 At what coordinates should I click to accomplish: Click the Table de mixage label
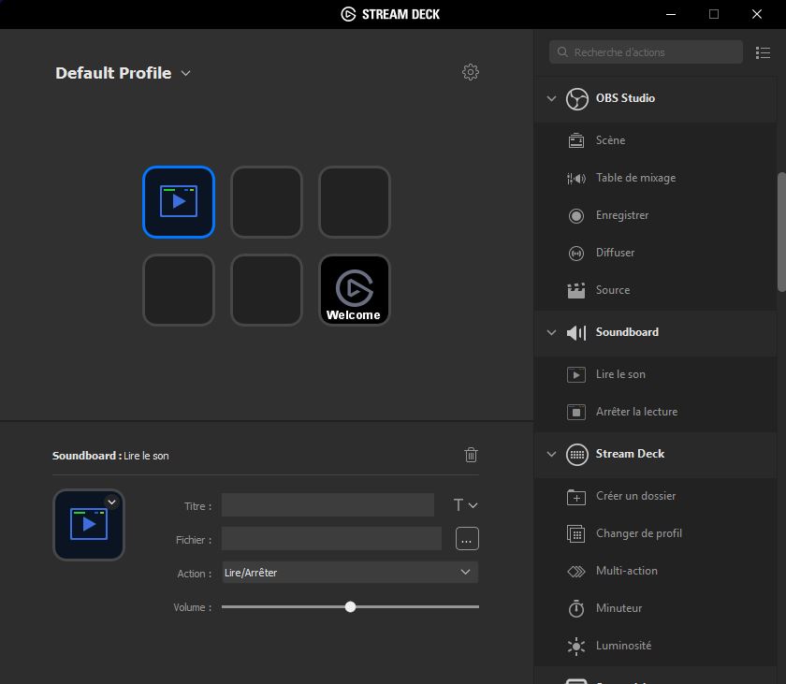635,178
